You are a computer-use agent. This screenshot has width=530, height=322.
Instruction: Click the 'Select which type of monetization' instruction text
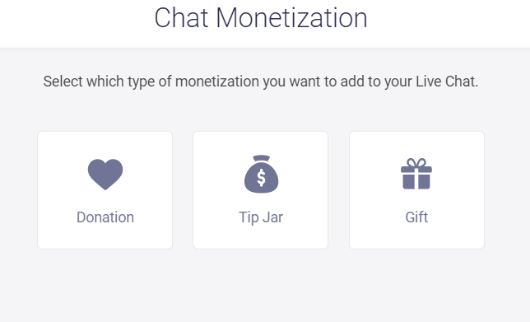(261, 82)
